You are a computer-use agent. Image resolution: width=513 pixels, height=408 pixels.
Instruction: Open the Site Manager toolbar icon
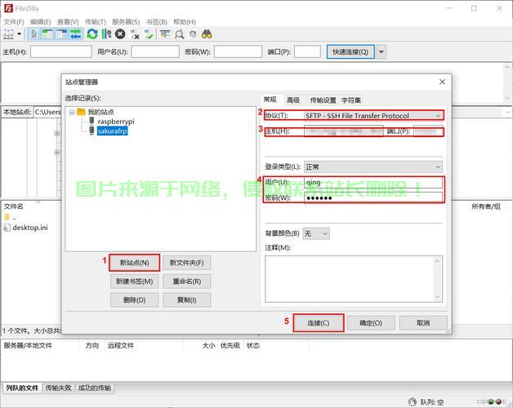tap(8, 34)
